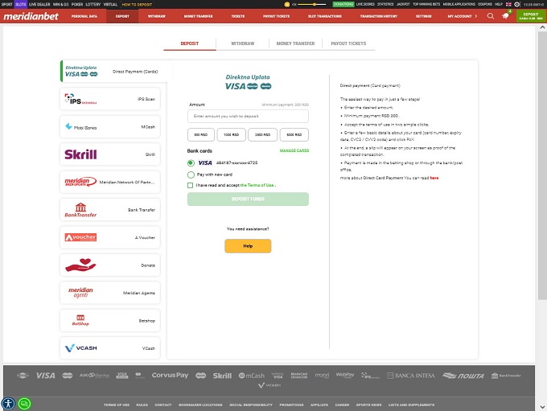Expand the My Account menu arrow
Viewport: 547px width, 411px height.
coord(475,15)
